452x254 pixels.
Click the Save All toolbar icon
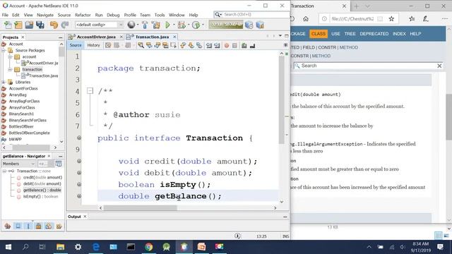[x=40, y=25]
